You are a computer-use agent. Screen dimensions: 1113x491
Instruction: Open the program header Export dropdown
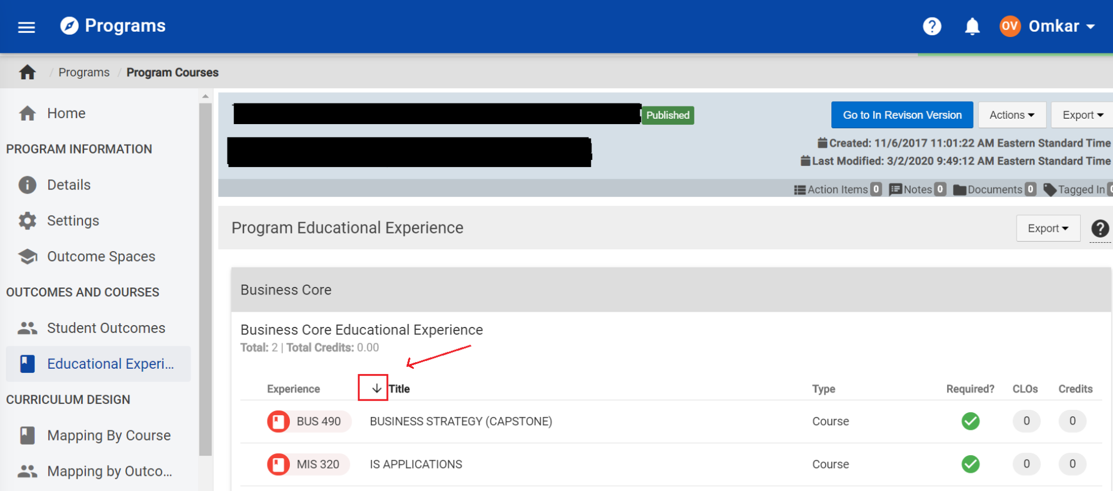(x=1082, y=115)
